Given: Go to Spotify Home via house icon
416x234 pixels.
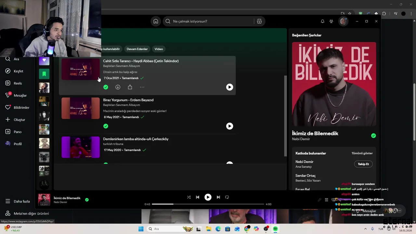Looking at the screenshot, I should [x=156, y=21].
